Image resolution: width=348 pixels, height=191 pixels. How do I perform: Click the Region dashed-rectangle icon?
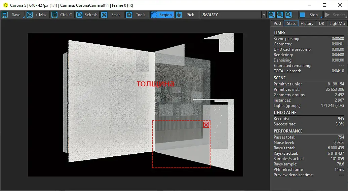154,15
